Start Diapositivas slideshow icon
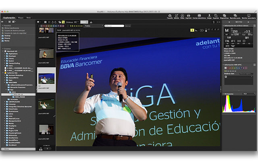The height and width of the screenshot is (166, 258). click(x=225, y=16)
